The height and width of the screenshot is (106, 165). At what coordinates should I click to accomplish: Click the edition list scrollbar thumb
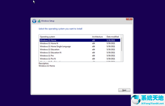[x=122, y=44]
